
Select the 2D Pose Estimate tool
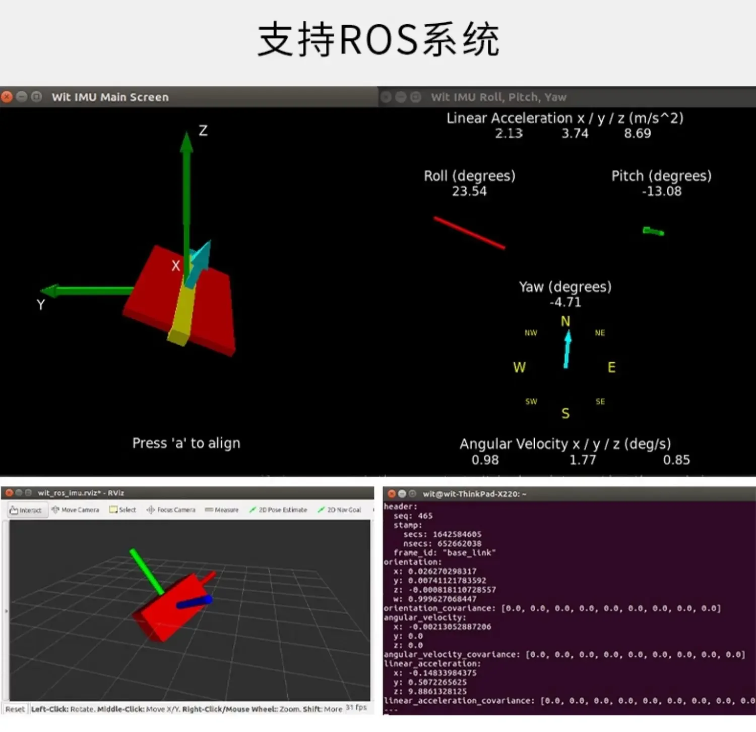(278, 510)
